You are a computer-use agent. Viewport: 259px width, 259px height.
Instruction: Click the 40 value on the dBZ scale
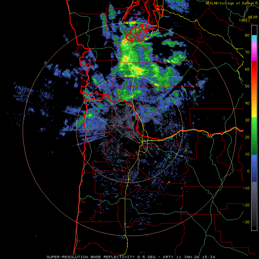[247, 103]
